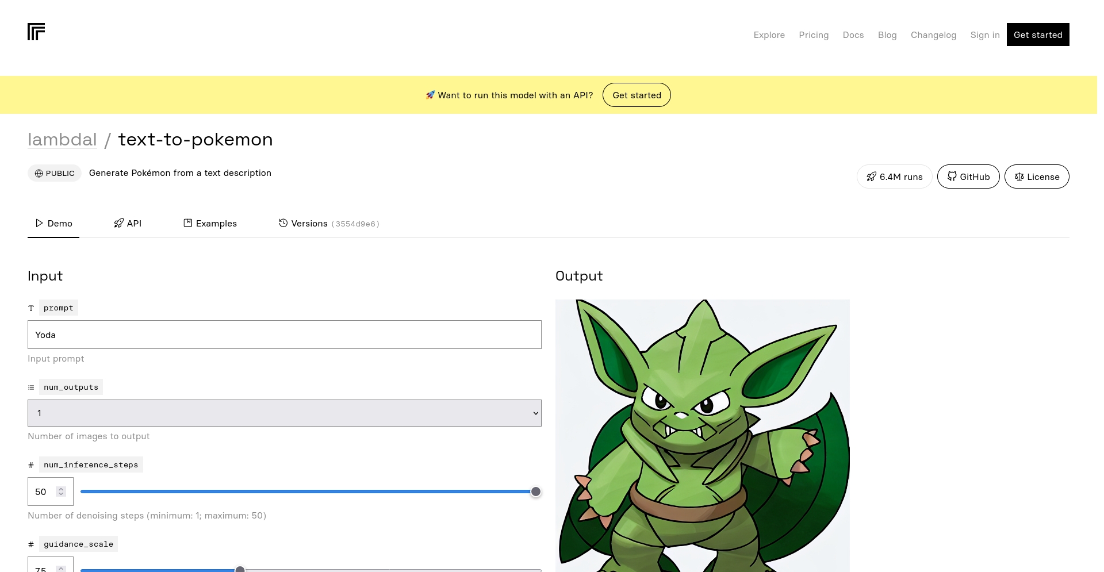Click the PUBLIC visibility badge

point(55,173)
